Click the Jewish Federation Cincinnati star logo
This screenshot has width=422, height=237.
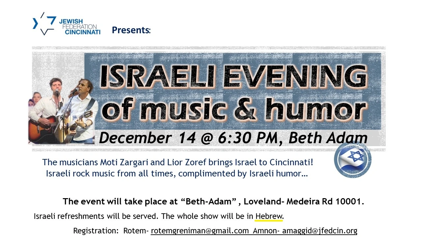click(44, 24)
